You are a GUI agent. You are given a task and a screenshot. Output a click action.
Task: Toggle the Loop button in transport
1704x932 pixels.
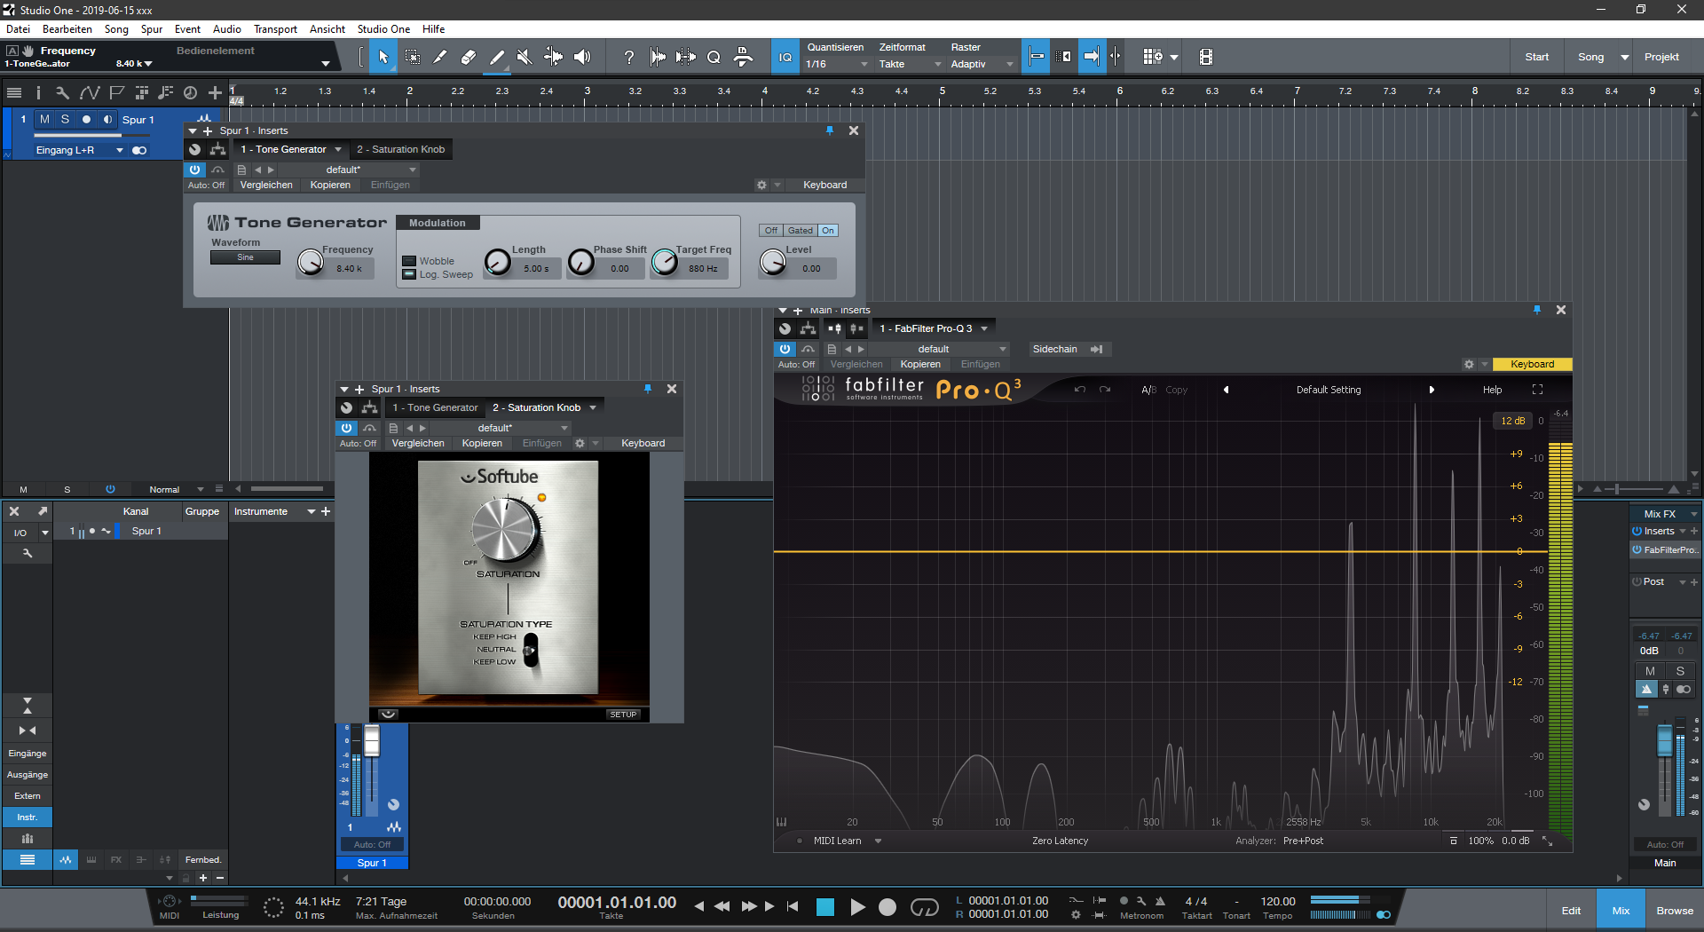pos(924,906)
